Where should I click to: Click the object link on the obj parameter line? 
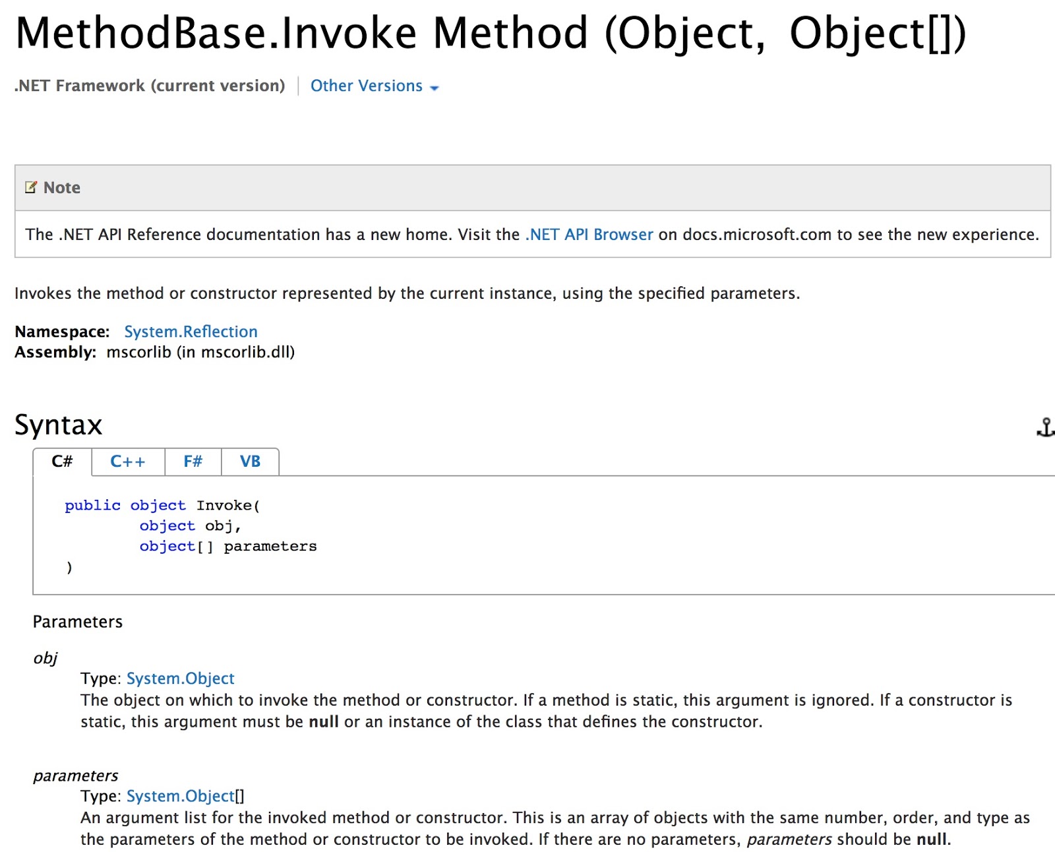(x=167, y=526)
